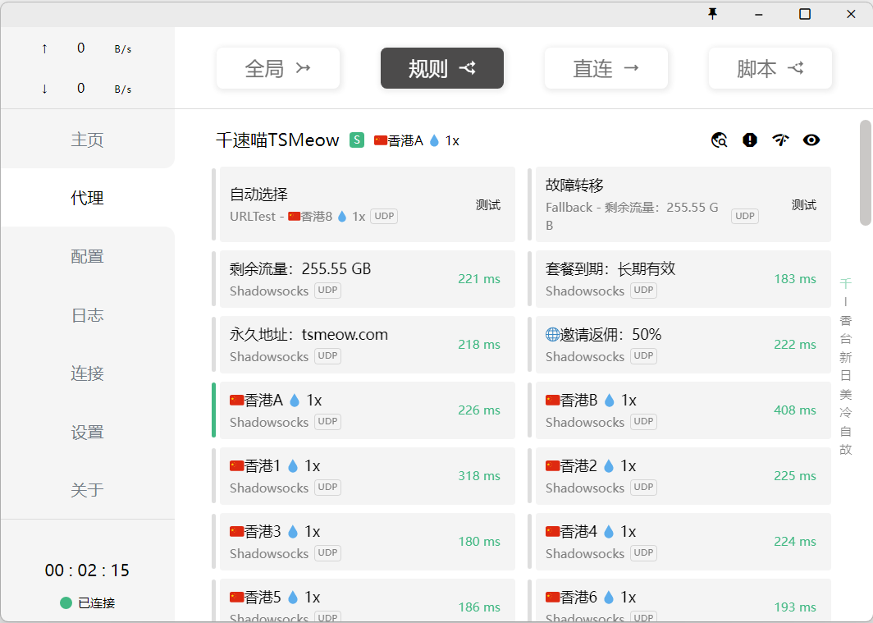Screen dimensions: 873x623
Task: Jump to 日 in the side index
Action: click(846, 376)
